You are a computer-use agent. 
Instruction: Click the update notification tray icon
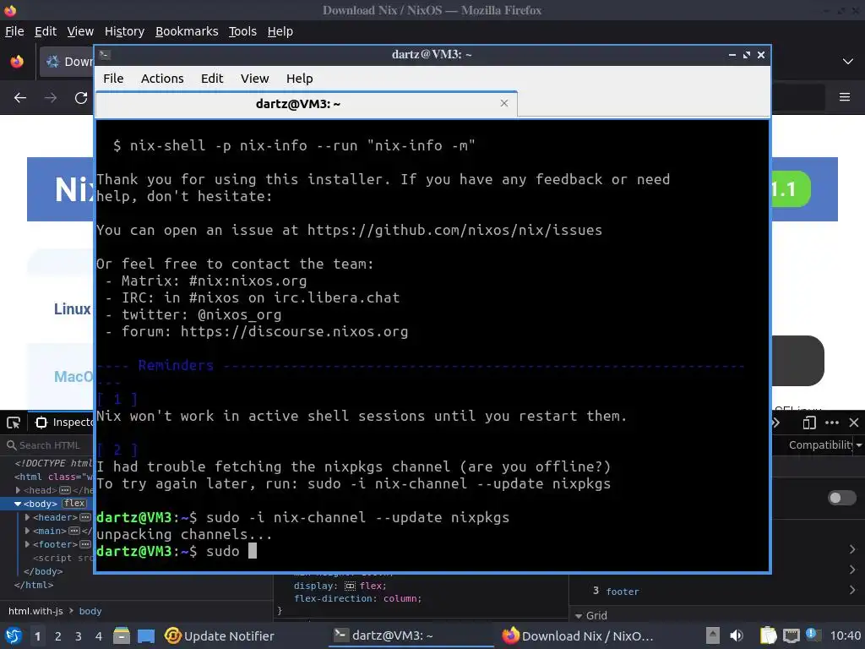812,635
